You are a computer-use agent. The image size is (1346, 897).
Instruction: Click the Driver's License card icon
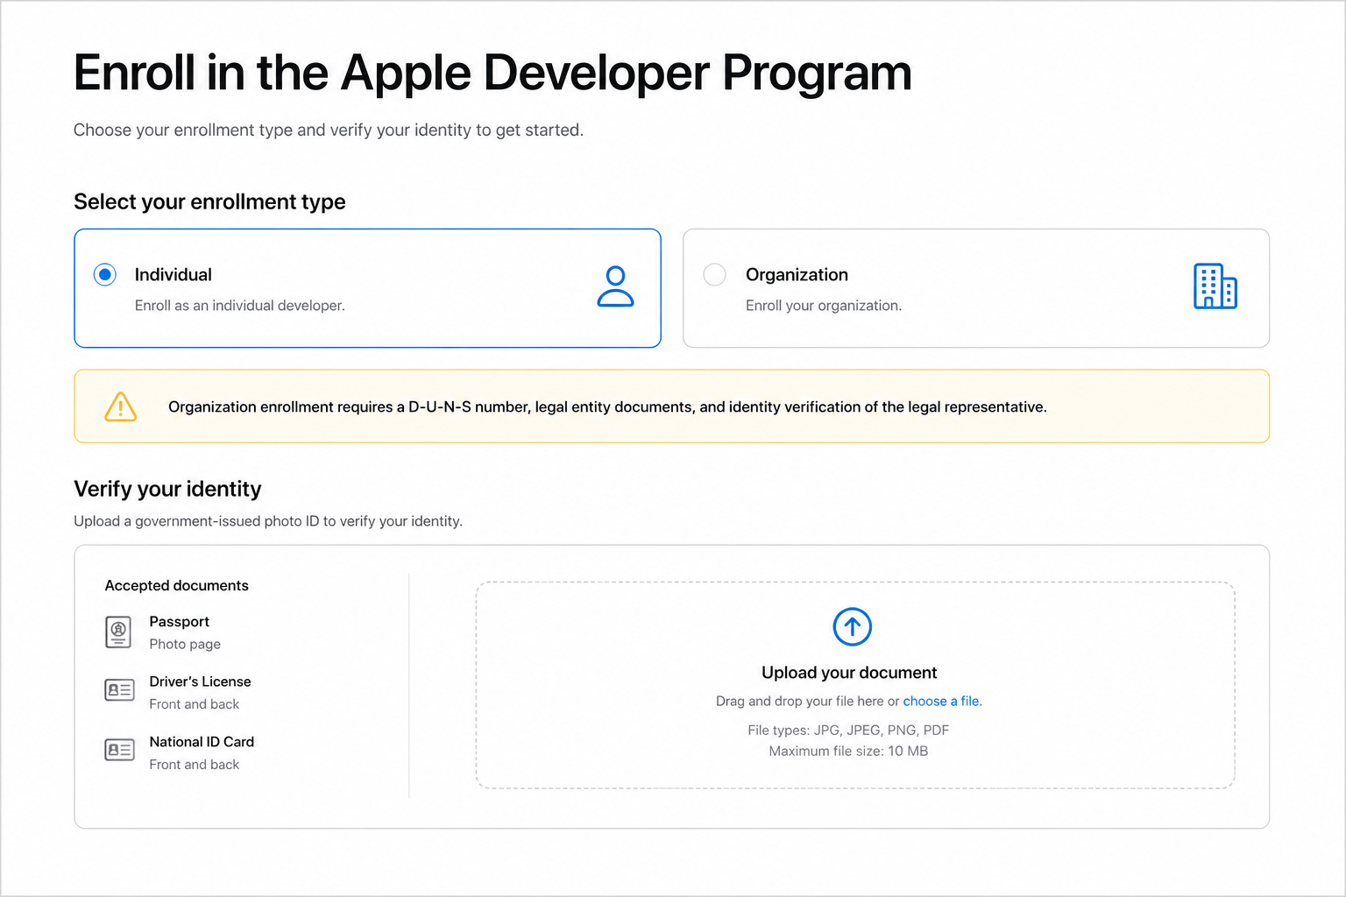click(x=119, y=690)
